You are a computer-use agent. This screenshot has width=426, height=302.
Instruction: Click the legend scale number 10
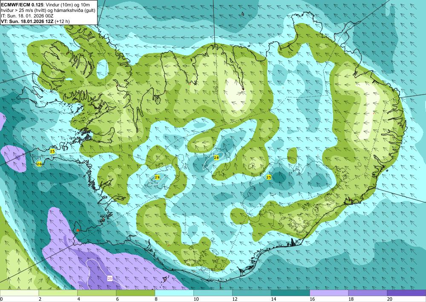click(196, 299)
